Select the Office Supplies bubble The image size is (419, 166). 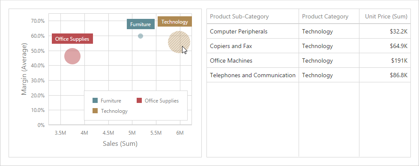click(72, 56)
